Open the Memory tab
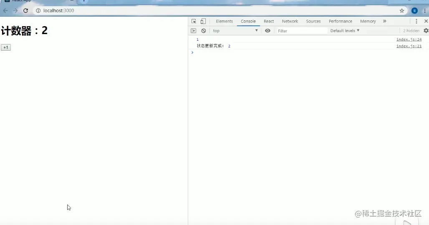429x225 pixels. pyautogui.click(x=368, y=21)
